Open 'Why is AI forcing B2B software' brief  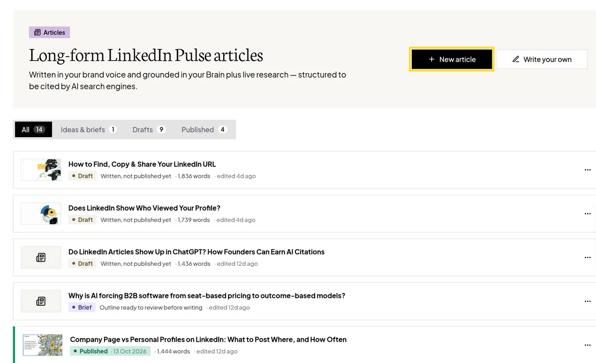point(207,296)
